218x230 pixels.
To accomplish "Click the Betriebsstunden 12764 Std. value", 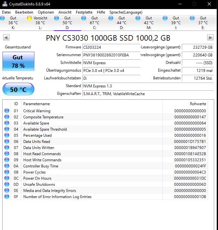I will click(x=198, y=78).
